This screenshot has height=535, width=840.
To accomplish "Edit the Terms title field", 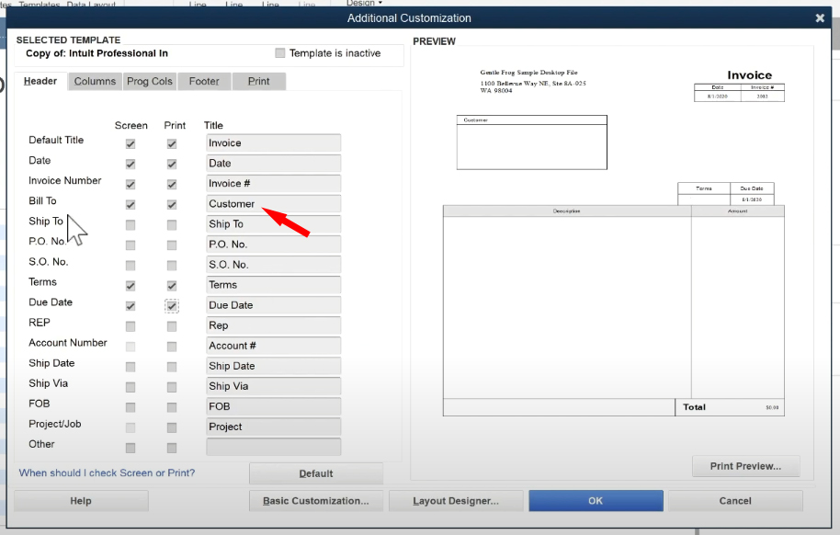I will pos(273,285).
